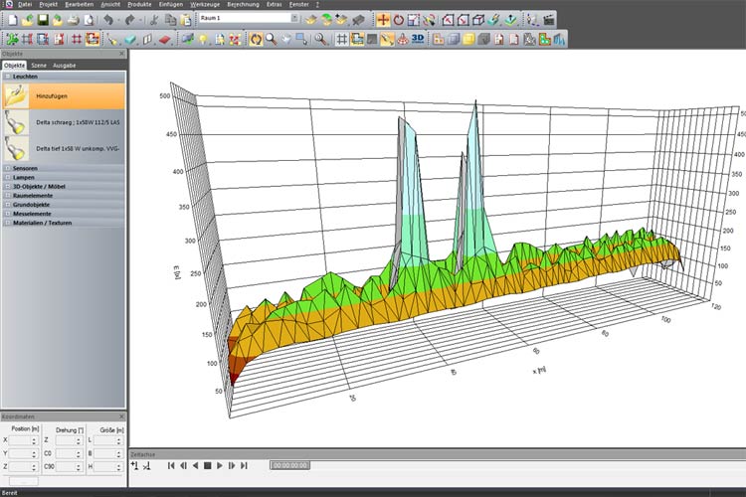The image size is (746, 497).
Task: Switch to the Ausgabe tab
Action: (65, 66)
